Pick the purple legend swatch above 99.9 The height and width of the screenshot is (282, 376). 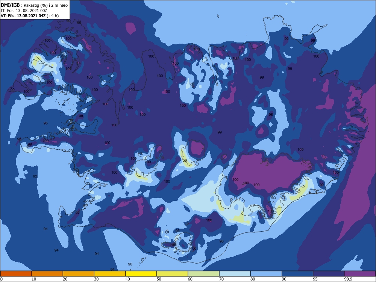[360, 274]
